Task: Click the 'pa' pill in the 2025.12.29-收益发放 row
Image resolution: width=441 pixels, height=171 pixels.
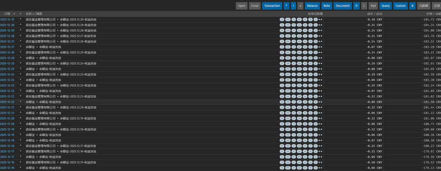Action: pos(299,25)
